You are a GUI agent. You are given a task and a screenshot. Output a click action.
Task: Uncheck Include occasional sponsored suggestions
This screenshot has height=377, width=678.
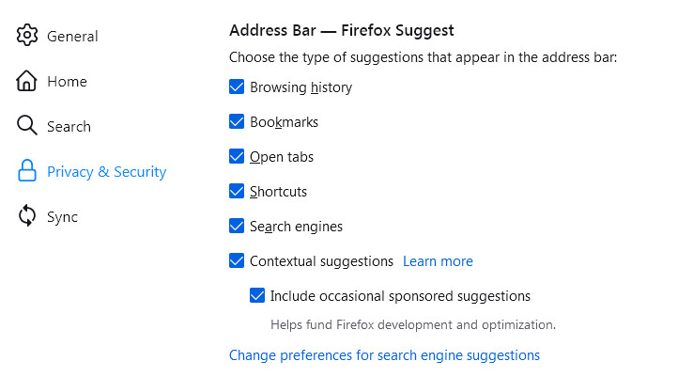[257, 296]
